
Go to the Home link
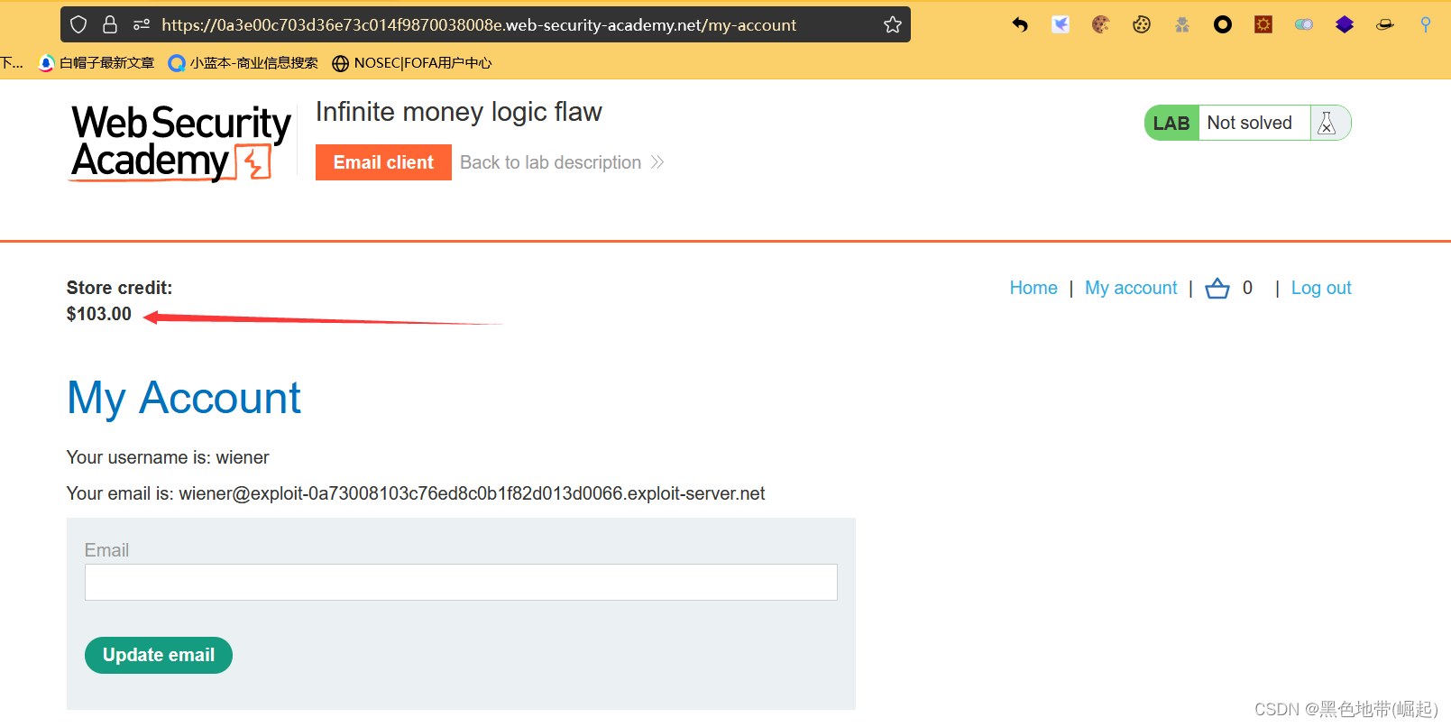pos(1033,288)
